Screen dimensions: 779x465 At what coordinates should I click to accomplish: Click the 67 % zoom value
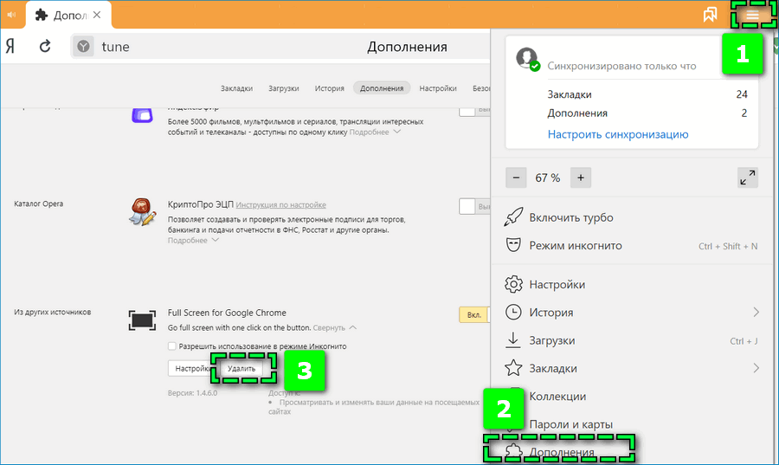pyautogui.click(x=548, y=178)
